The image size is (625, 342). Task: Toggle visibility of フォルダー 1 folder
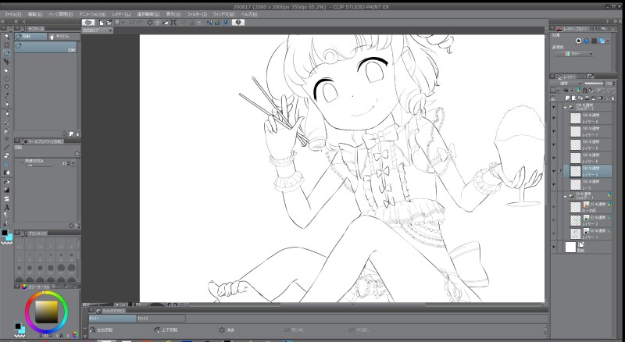pyautogui.click(x=554, y=197)
